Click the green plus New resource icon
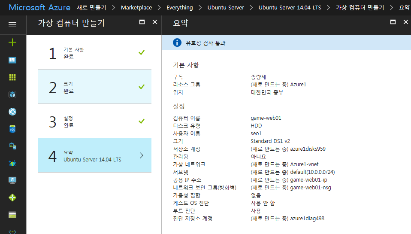This screenshot has width=411, height=234. 12,42
